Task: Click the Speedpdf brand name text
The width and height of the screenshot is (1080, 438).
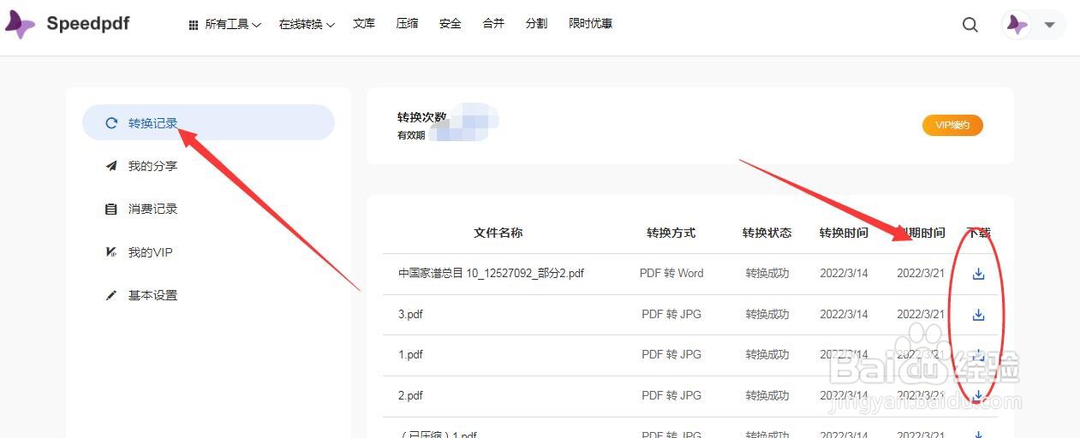Action: coord(88,23)
